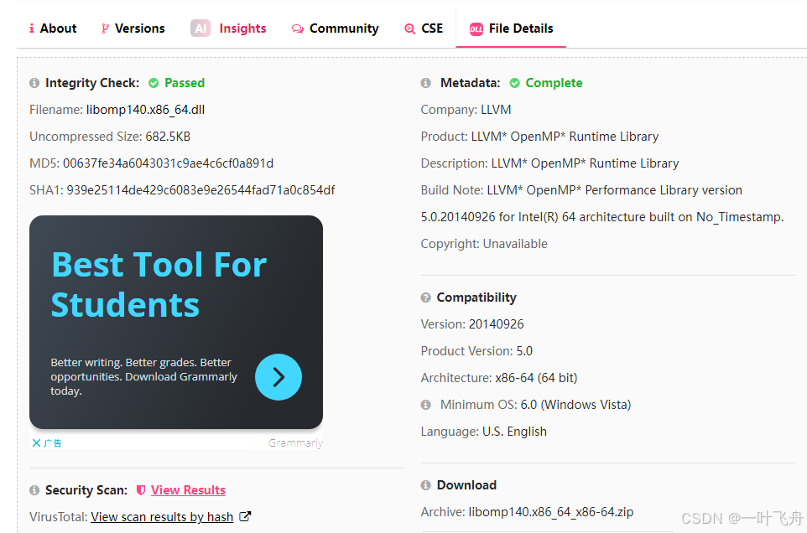Screen dimensions: 807x533
Task: Click the info icon next to Metadata
Action: (425, 83)
